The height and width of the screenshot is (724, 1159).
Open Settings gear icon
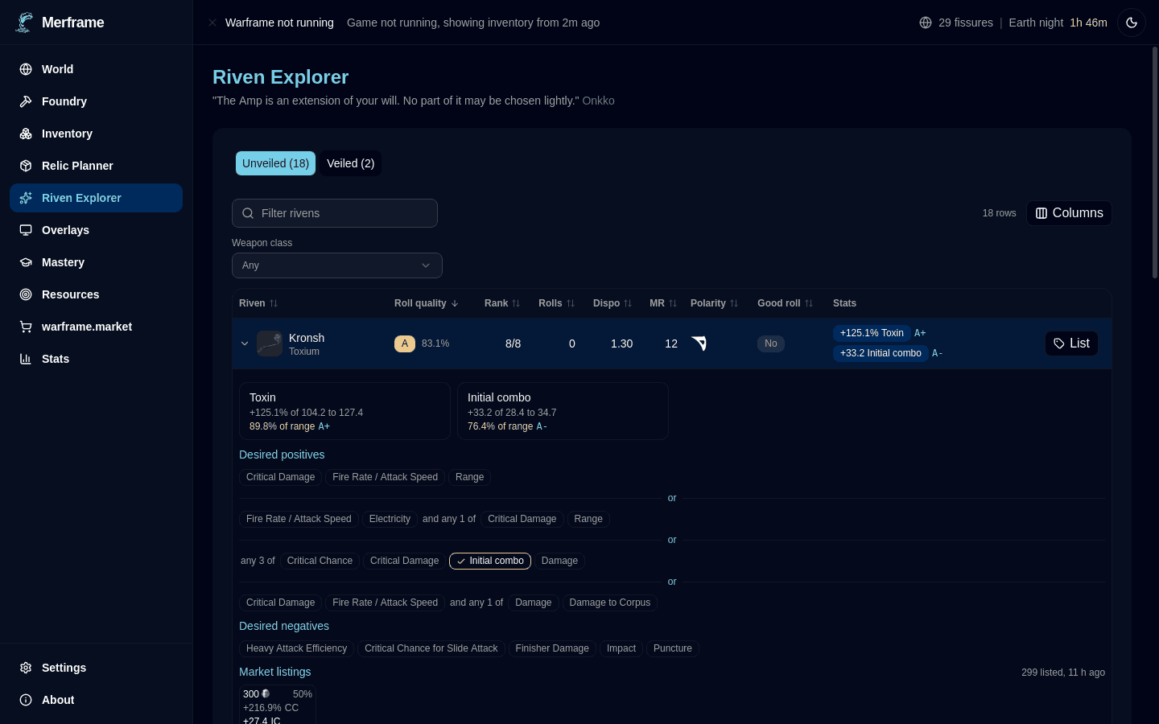point(26,668)
